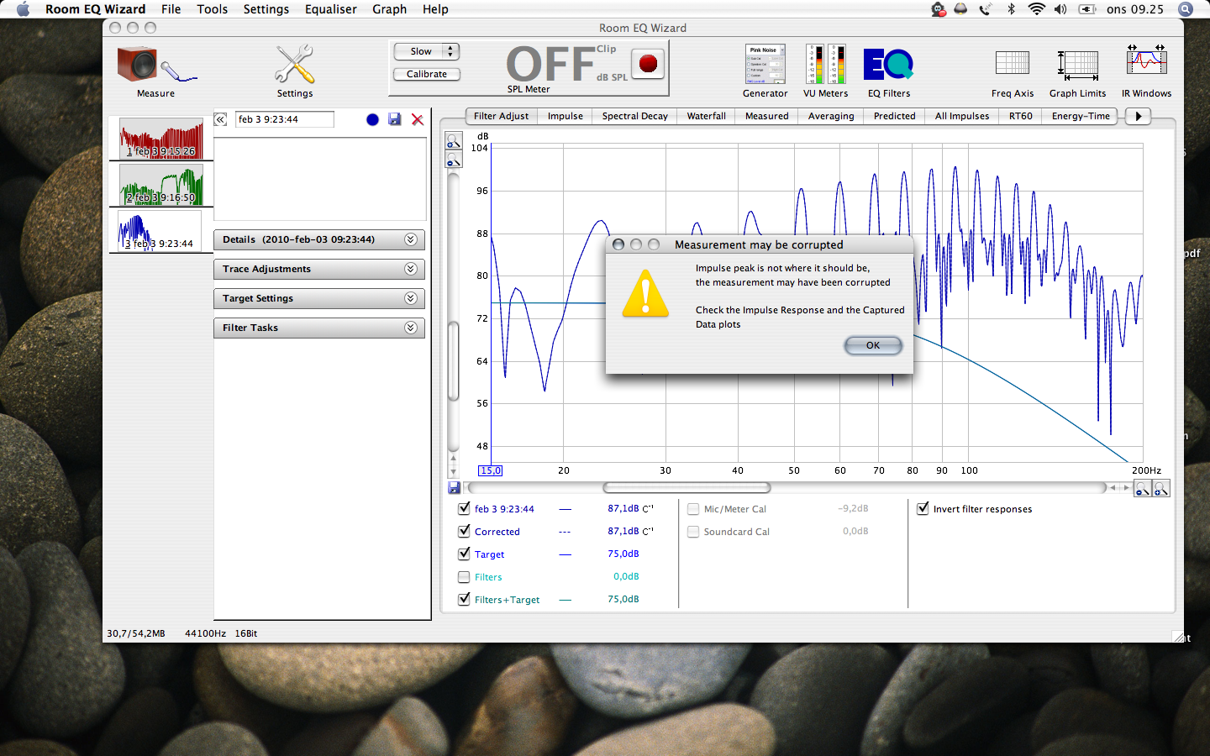The image size is (1210, 756).
Task: Open the Slow response dropdown on SPL Meter
Action: pos(427,51)
